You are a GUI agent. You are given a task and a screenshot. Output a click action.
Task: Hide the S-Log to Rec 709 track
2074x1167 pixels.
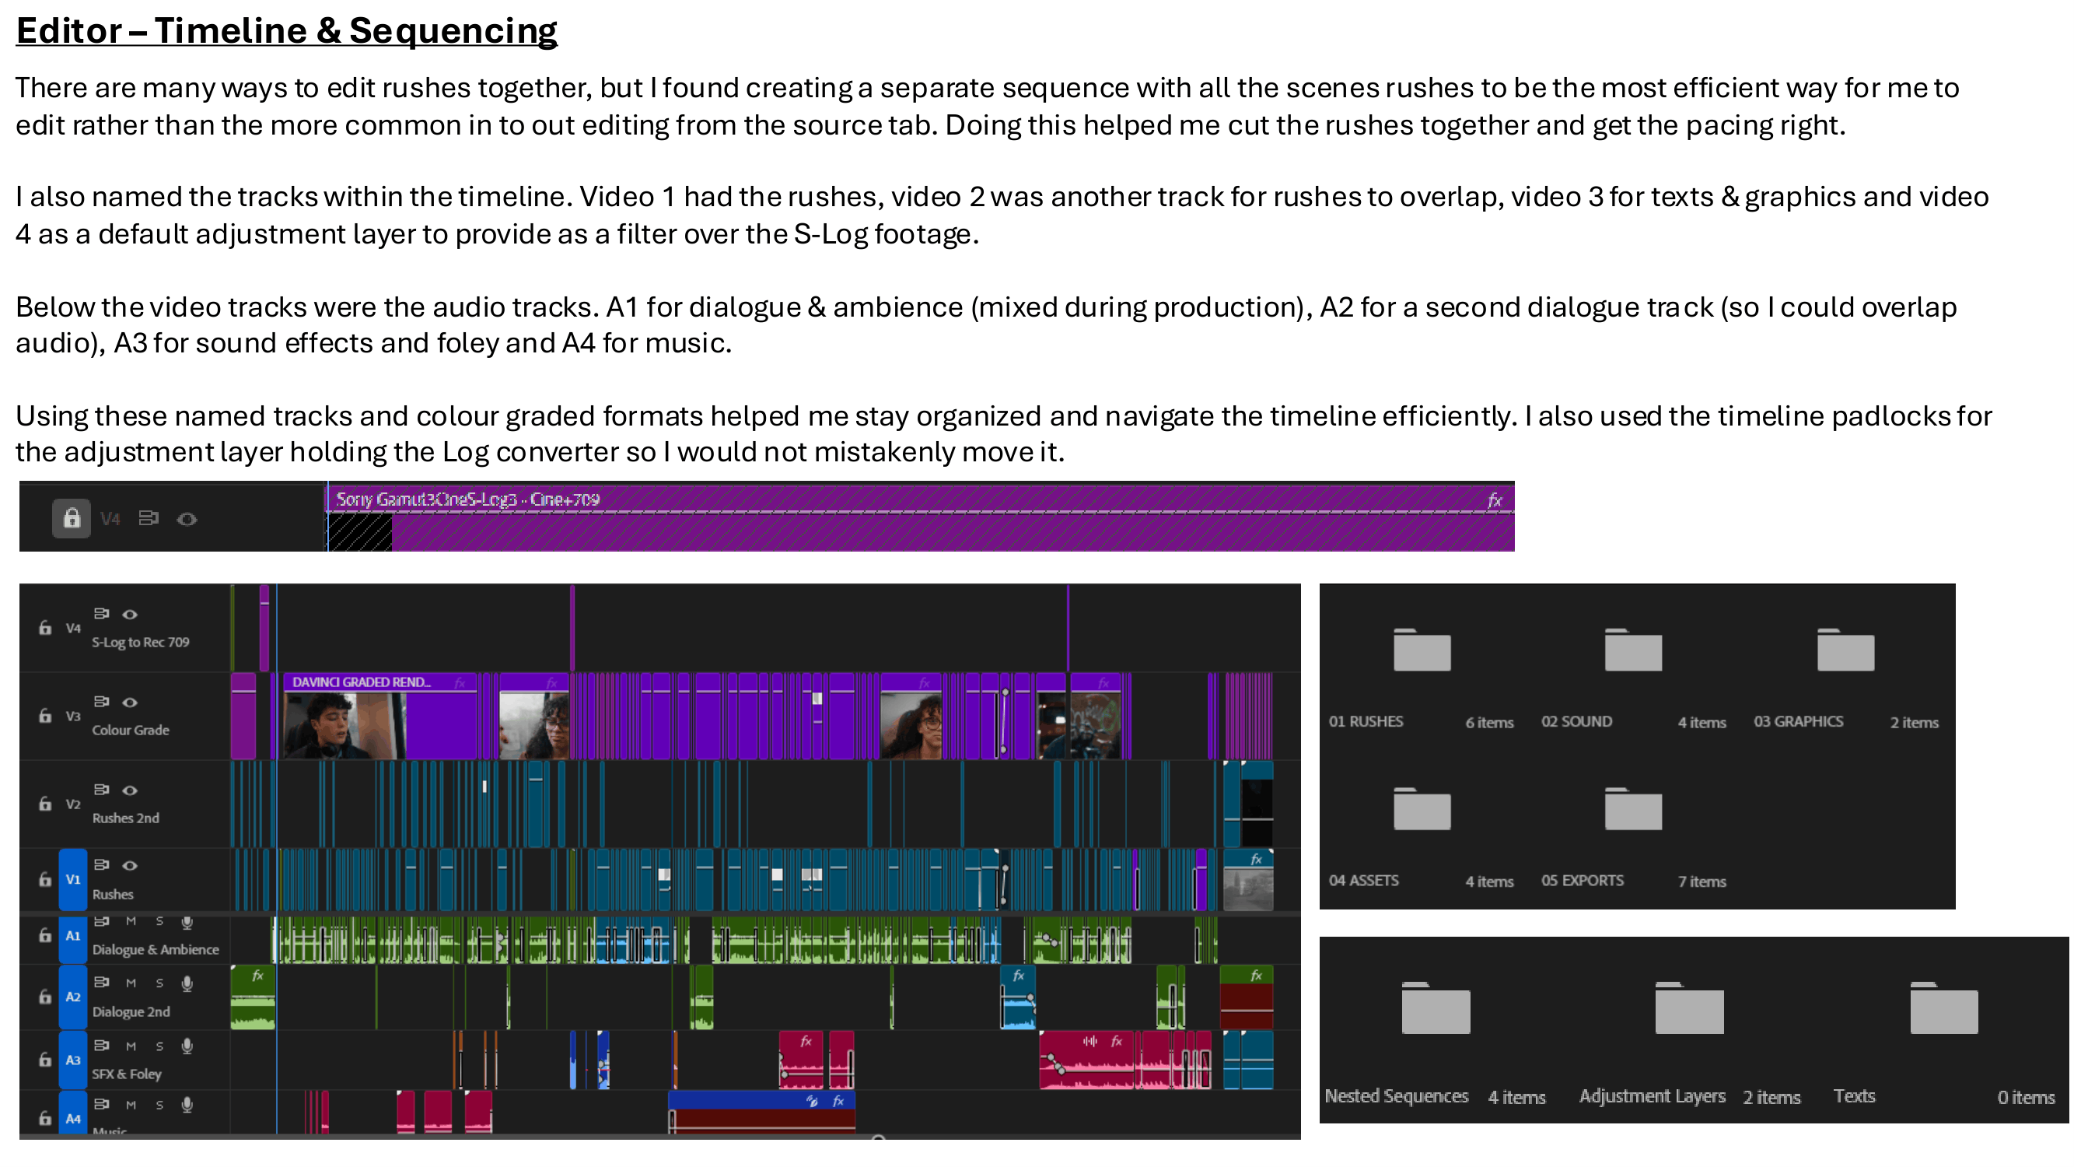130,615
